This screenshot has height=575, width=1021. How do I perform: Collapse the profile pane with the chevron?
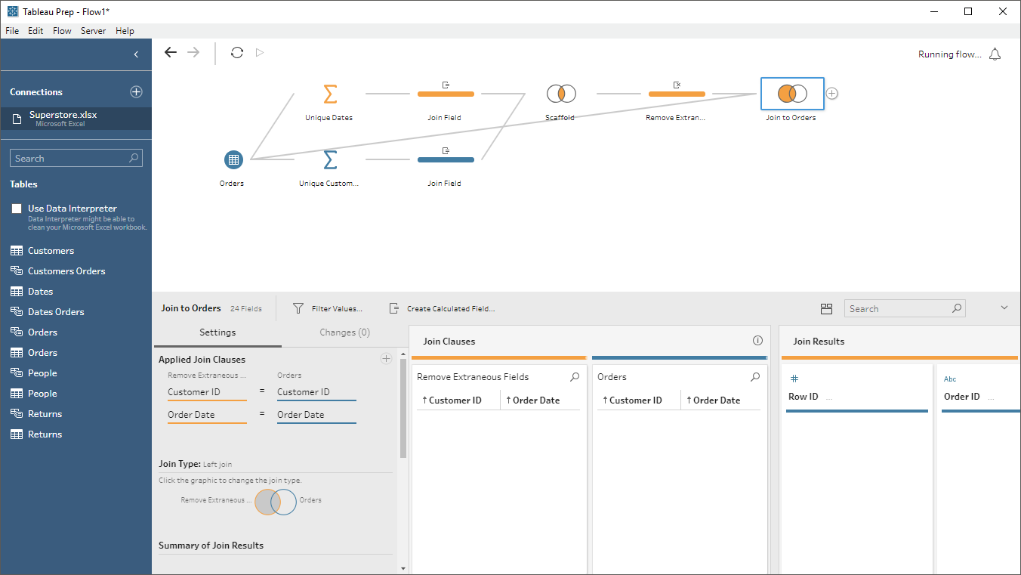(x=1004, y=308)
